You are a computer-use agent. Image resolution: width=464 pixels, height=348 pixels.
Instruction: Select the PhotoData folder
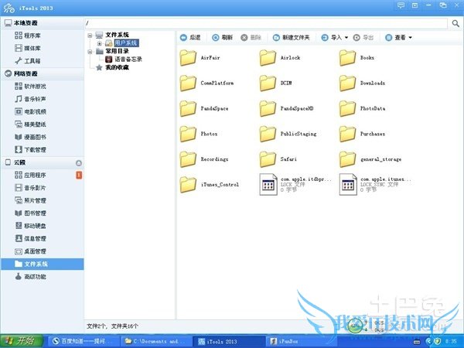[x=363, y=108]
